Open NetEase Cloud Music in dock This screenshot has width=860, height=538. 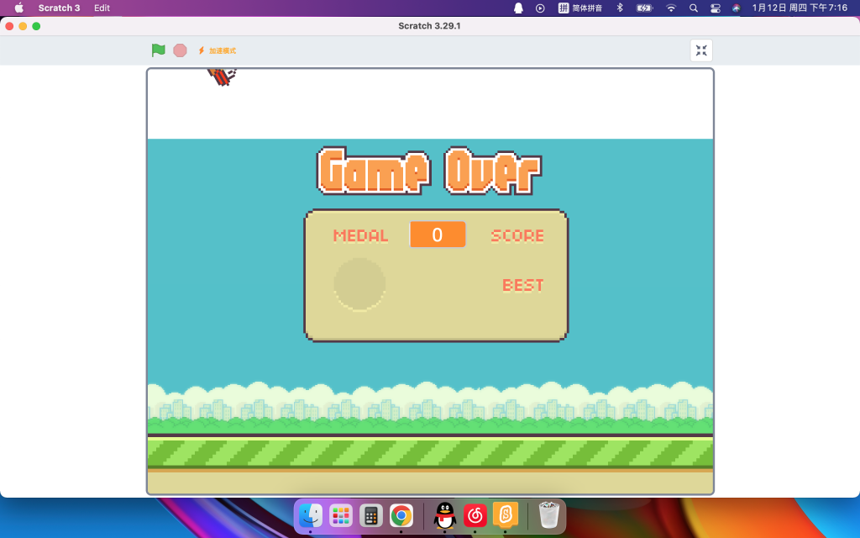pos(475,515)
